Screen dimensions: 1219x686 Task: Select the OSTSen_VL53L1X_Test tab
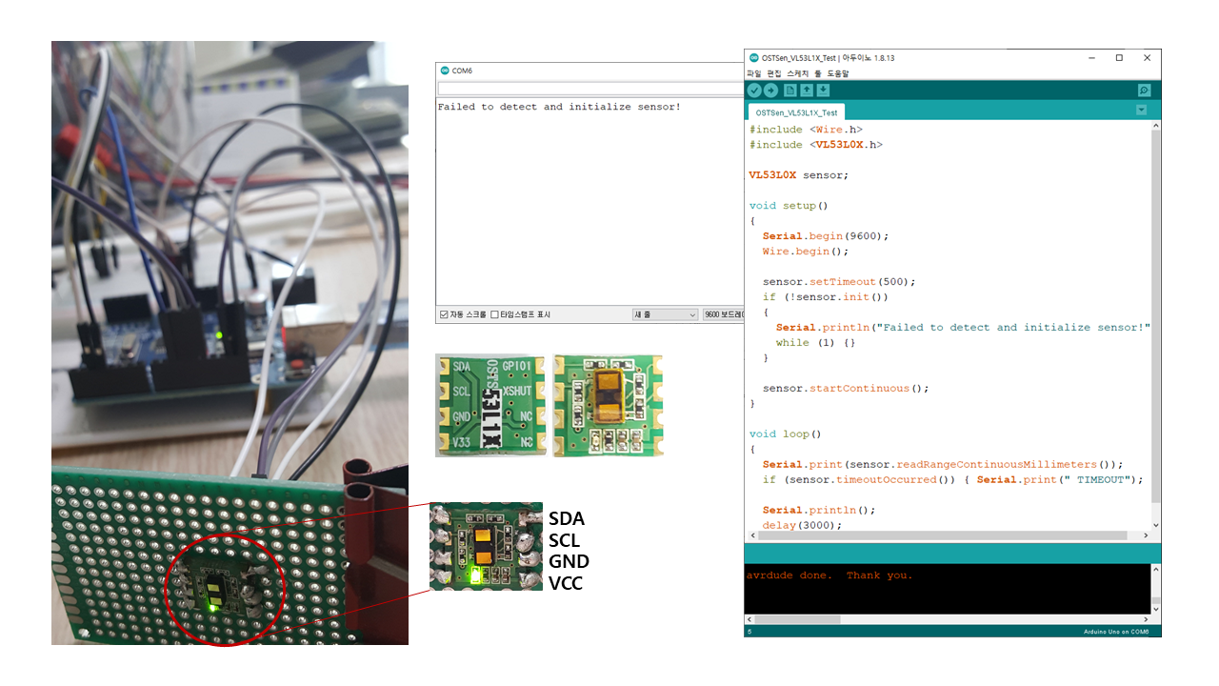tap(795, 111)
